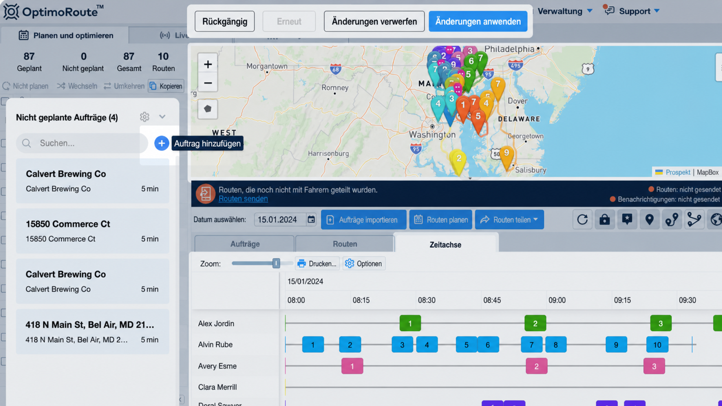The width and height of the screenshot is (722, 406).
Task: Click Nicht planen toolbar item
Action: tap(25, 86)
